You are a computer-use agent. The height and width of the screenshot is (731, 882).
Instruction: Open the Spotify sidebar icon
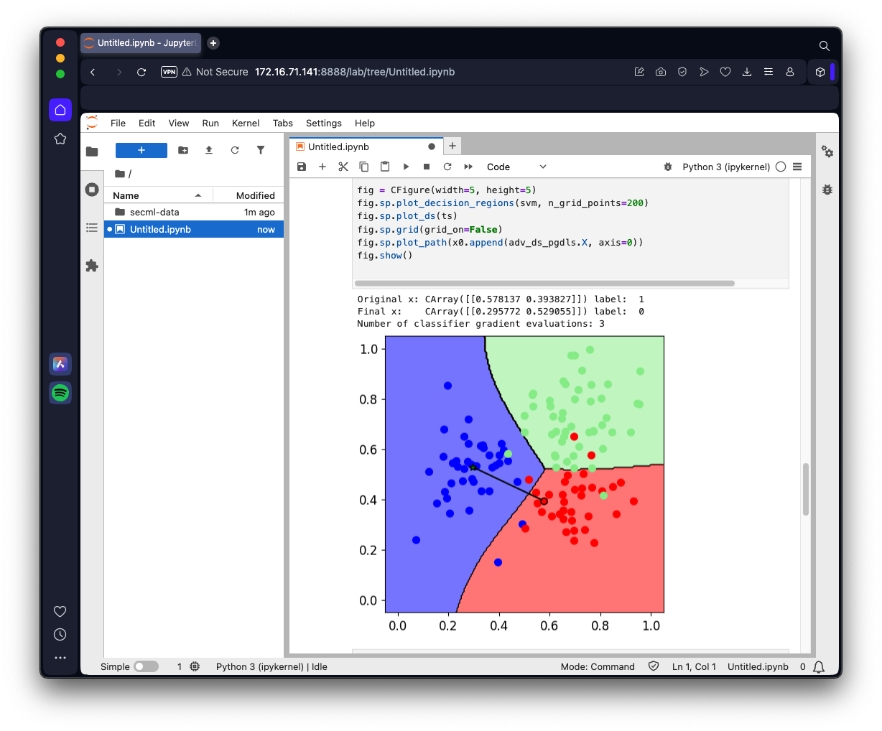(x=60, y=393)
